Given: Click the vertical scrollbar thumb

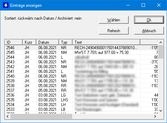Looking at the screenshot, I should pos(161,52).
